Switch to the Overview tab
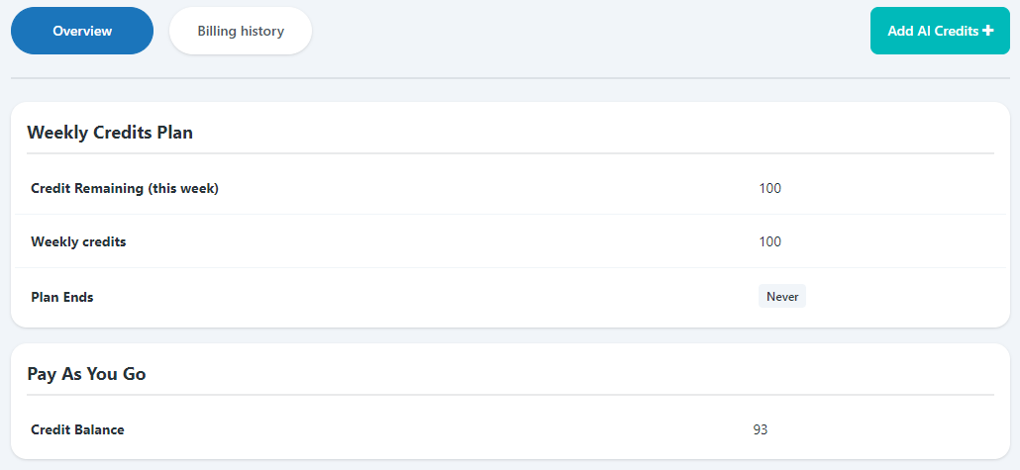Image resolution: width=1020 pixels, height=470 pixels. [x=82, y=31]
